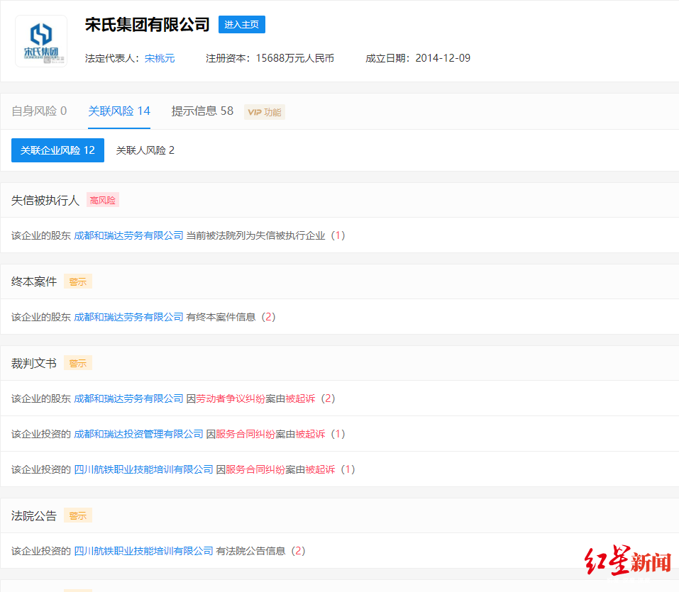The height and width of the screenshot is (592, 679).
Task: Open the 提示信息 58 tab
Action: 202,111
